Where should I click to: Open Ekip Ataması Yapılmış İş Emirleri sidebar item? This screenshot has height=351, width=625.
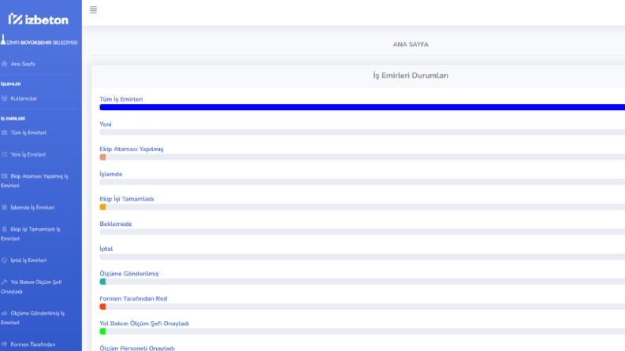click(34, 181)
